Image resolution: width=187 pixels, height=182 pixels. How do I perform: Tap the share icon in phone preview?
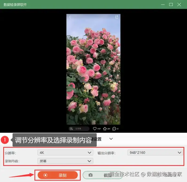tap(117, 17)
